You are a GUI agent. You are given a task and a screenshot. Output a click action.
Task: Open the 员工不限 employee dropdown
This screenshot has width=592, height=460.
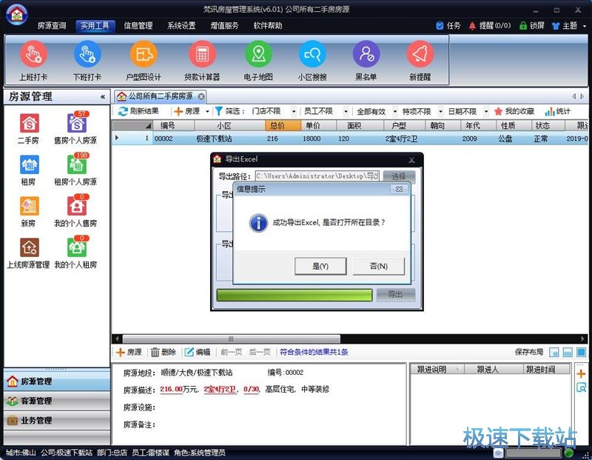pyautogui.click(x=346, y=112)
